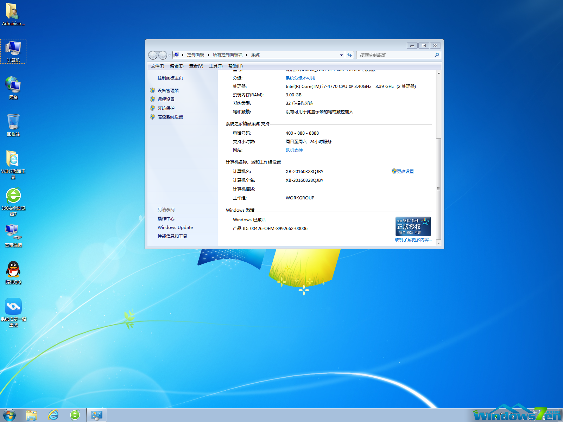Open the 联机支持 website link

pos(294,150)
